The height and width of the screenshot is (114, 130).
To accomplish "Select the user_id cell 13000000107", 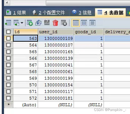I will click(x=56, y=45).
